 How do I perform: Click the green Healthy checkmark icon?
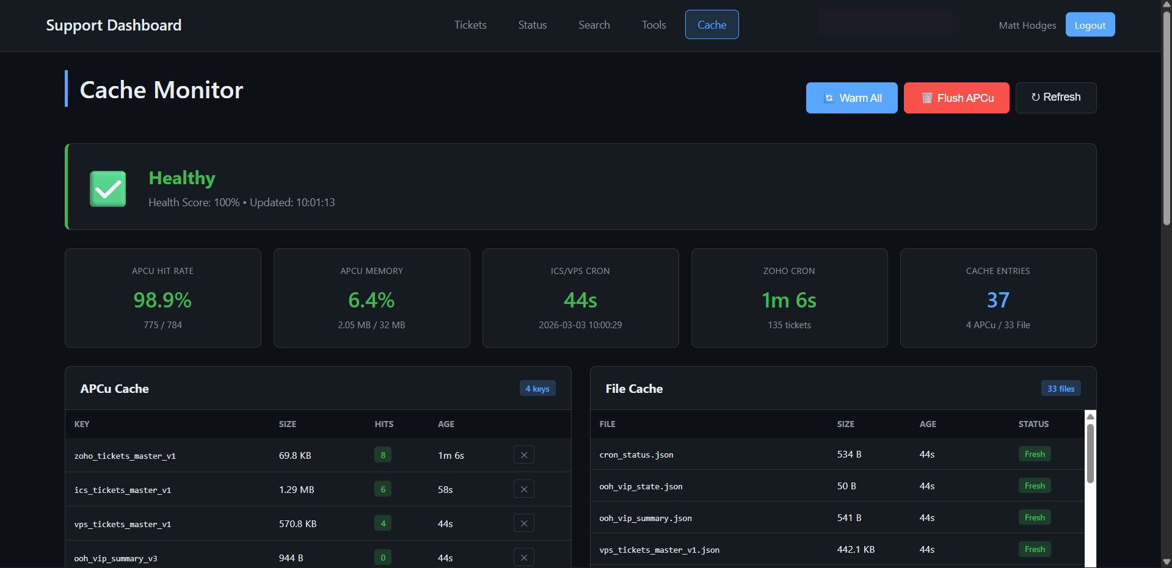point(107,188)
